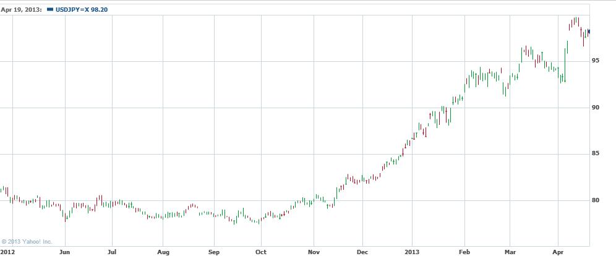
Task: Click the Jun month axis label
Action: (65, 252)
